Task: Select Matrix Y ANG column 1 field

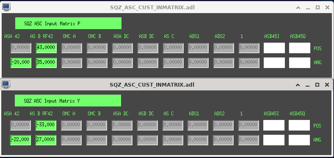Action: click(x=248, y=140)
